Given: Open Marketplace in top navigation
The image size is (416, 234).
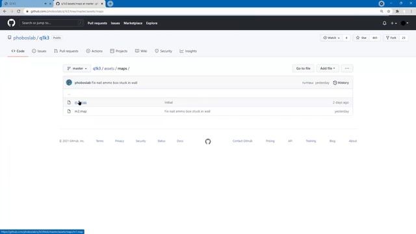Looking at the screenshot, I should point(133,23).
